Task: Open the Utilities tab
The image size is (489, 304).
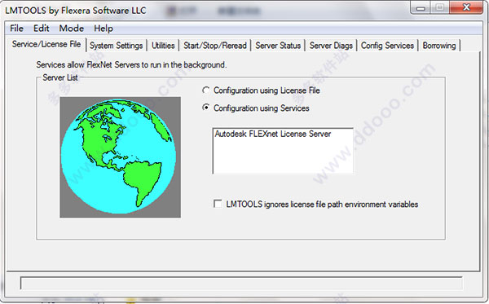Action: pos(163,46)
